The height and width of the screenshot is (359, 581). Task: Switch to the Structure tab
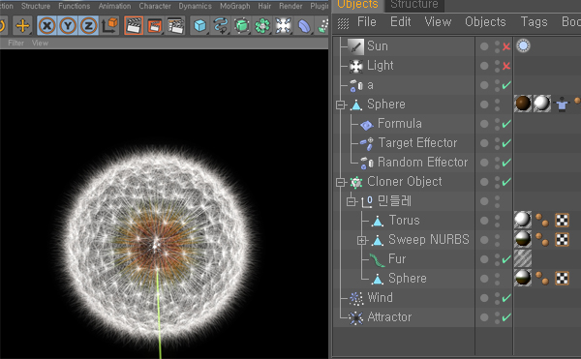pos(414,5)
